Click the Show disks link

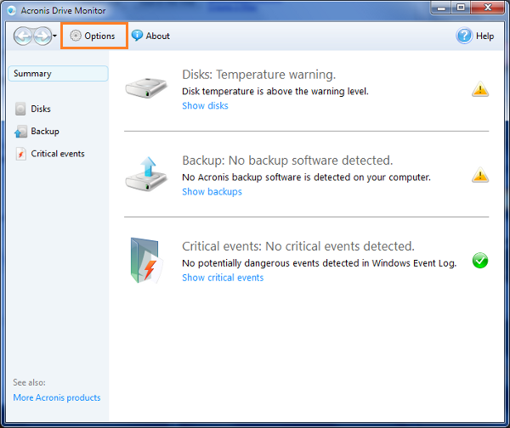point(205,105)
